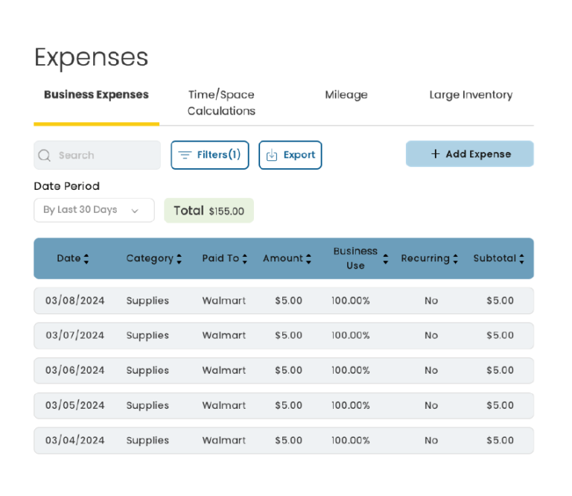Open the Mileage tab

point(346,95)
